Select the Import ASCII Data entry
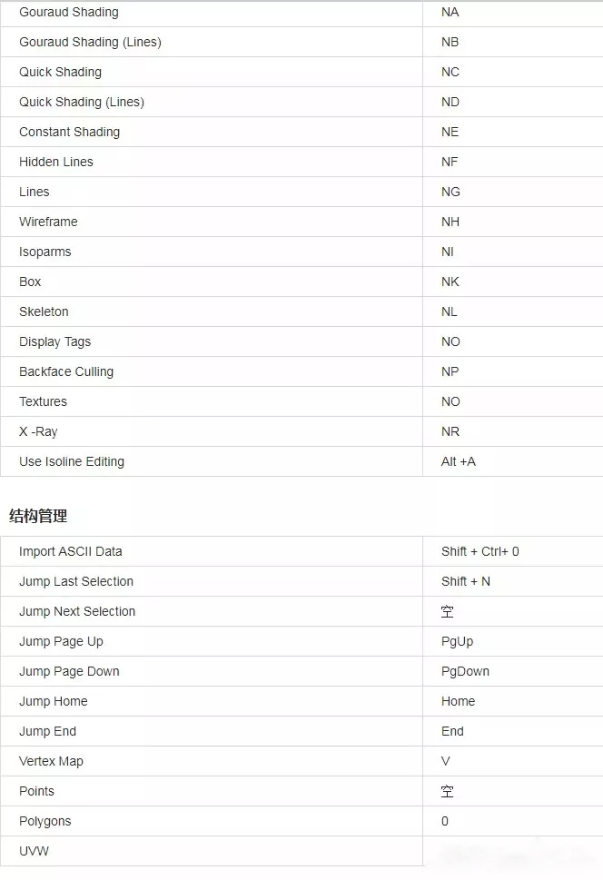The image size is (603, 880). [70, 551]
